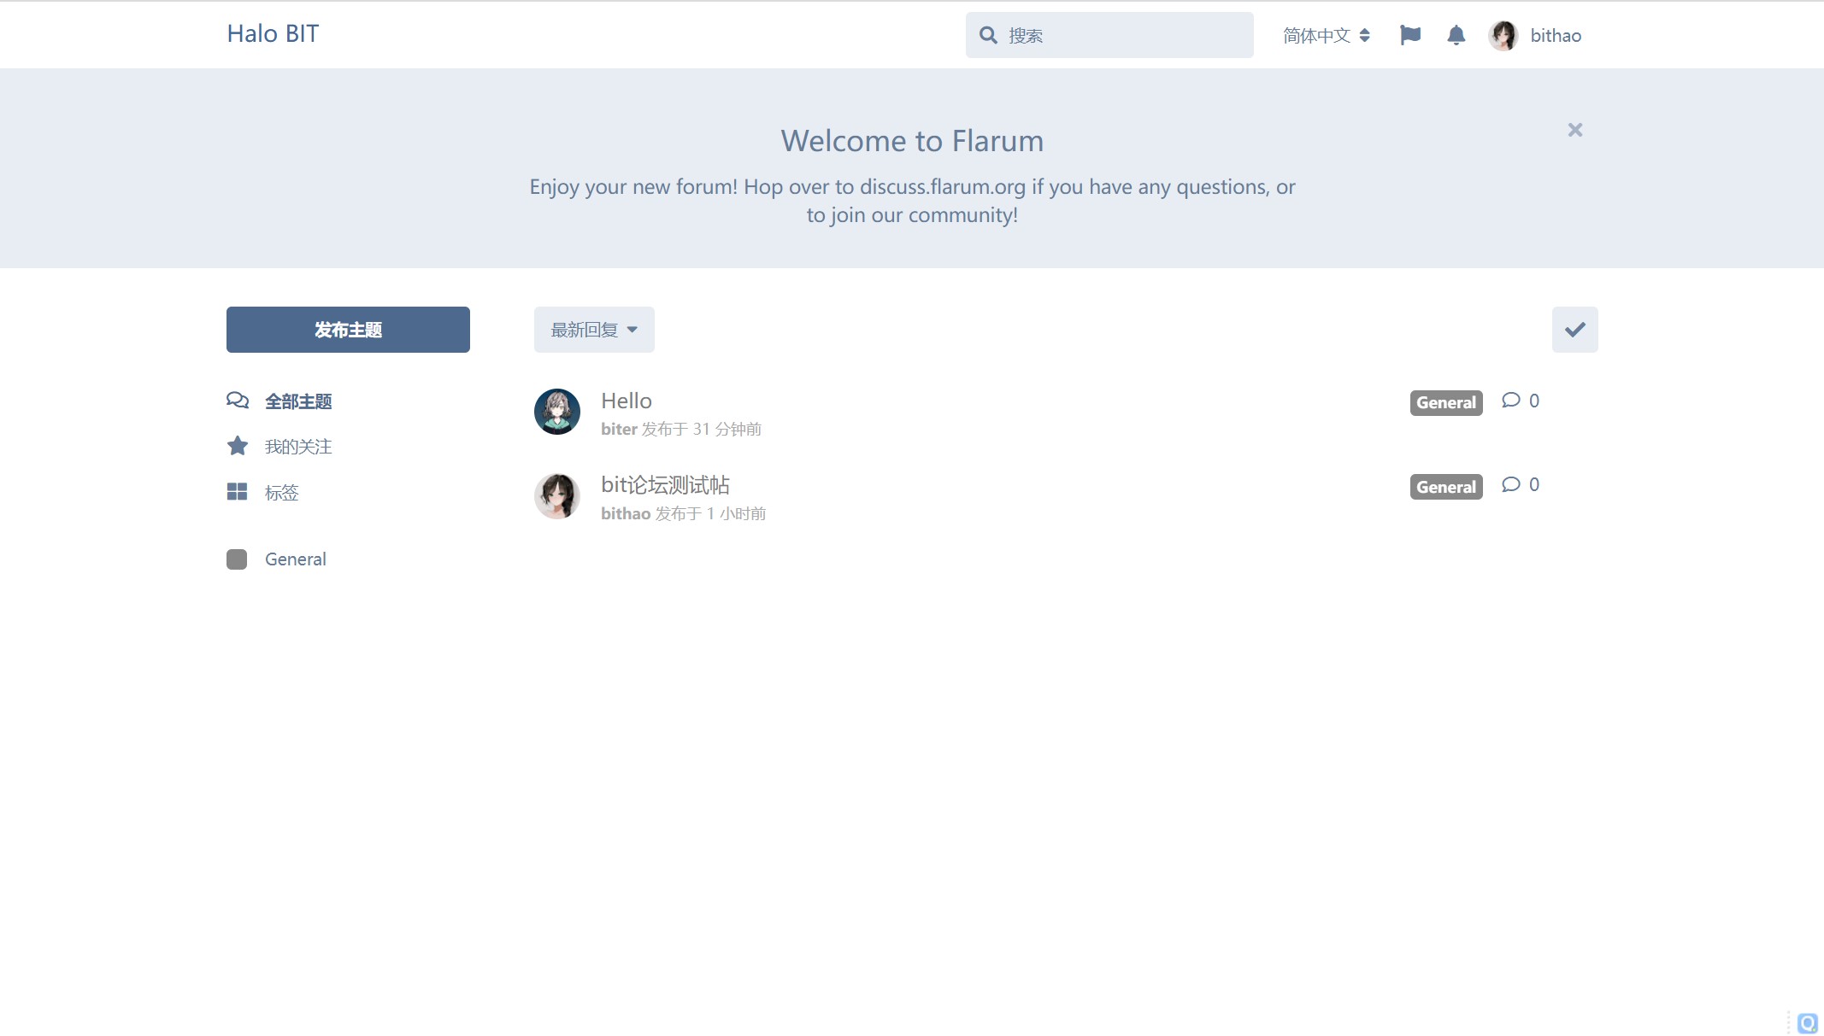Mark all as read with checkmark button
Screen dimensions: 1824x1036
(1575, 330)
